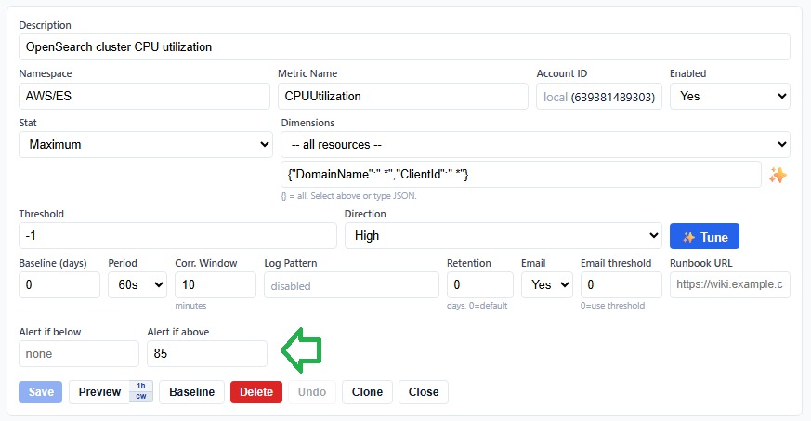
Task: Click the Log Pattern field
Action: [351, 285]
